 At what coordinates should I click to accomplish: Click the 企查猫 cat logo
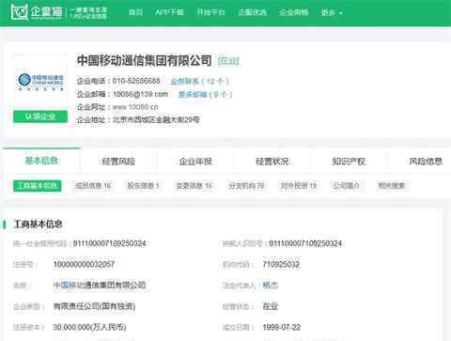click(x=36, y=12)
